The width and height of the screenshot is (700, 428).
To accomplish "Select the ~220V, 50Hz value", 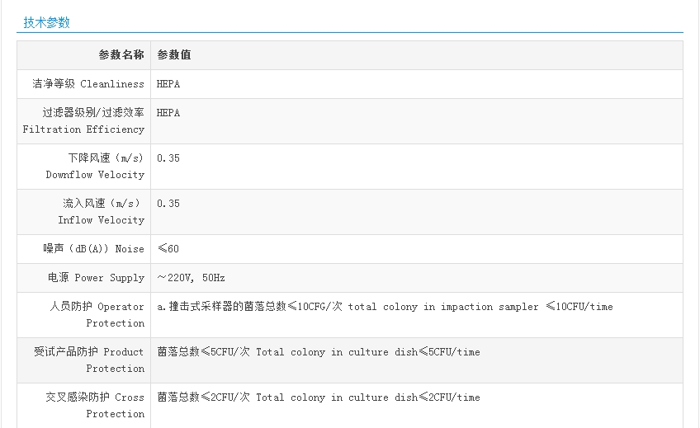I will [x=191, y=278].
